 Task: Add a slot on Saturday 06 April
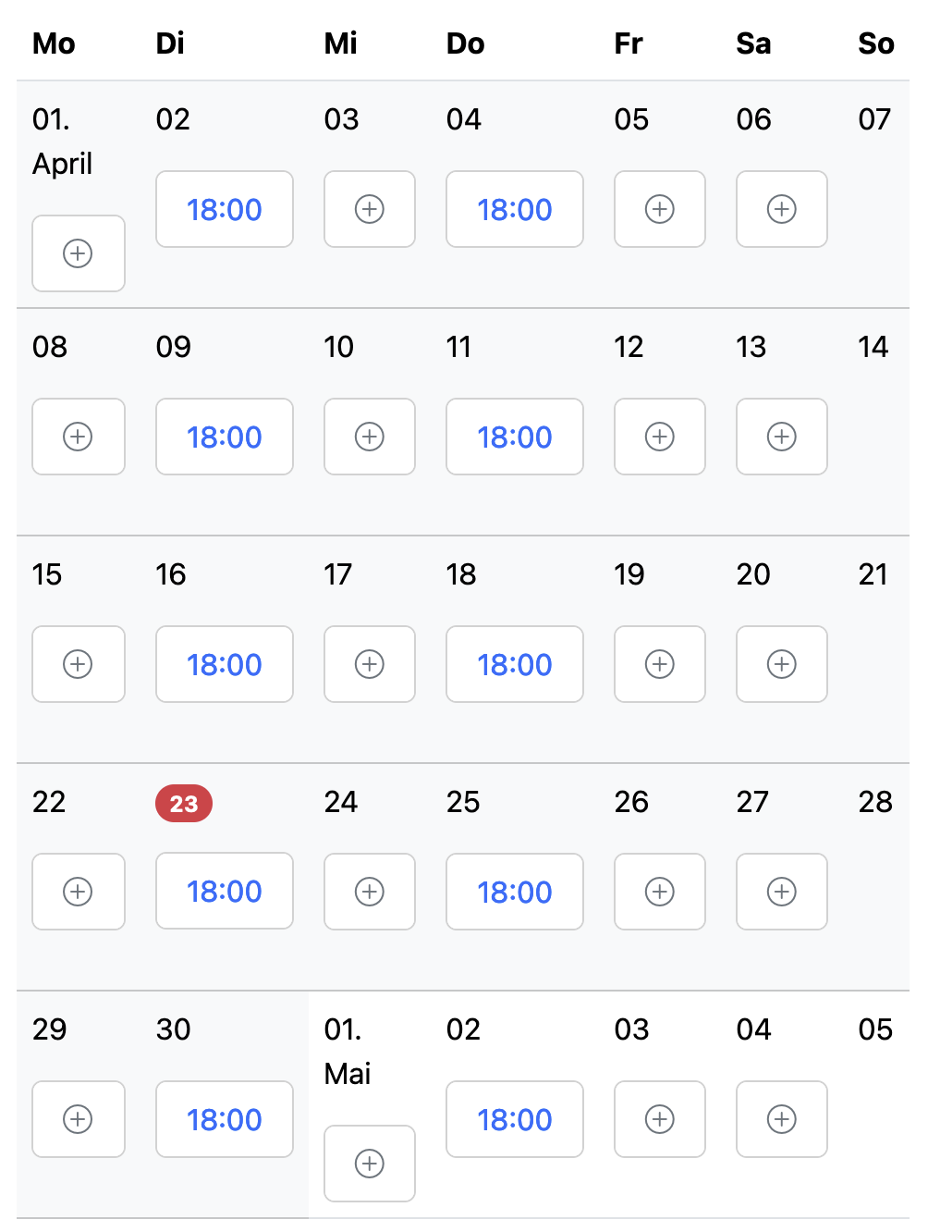[x=782, y=209]
